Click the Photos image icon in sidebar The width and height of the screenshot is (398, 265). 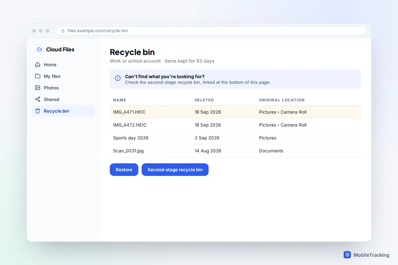(37, 88)
